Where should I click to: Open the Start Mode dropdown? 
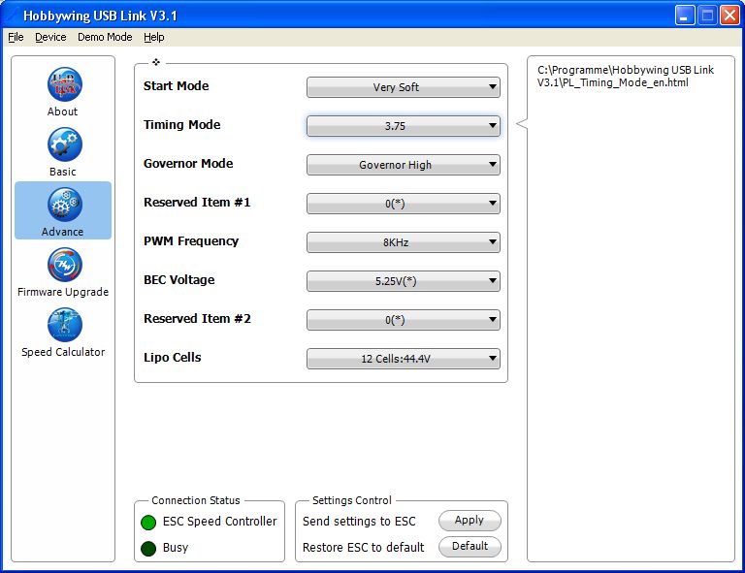(403, 87)
